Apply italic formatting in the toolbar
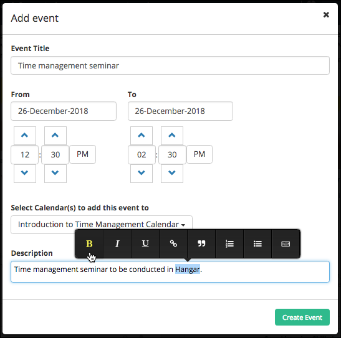 coord(117,243)
